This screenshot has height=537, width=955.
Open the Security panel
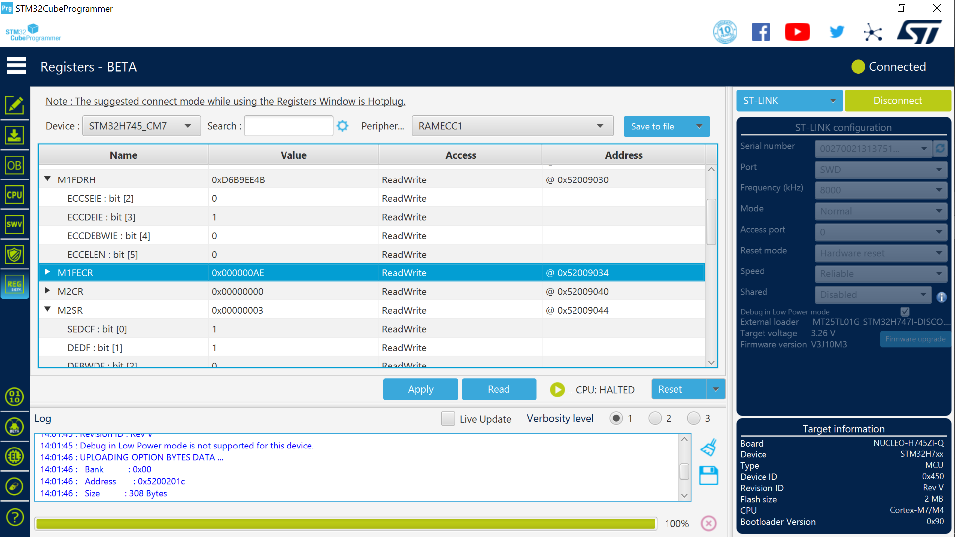pos(15,254)
